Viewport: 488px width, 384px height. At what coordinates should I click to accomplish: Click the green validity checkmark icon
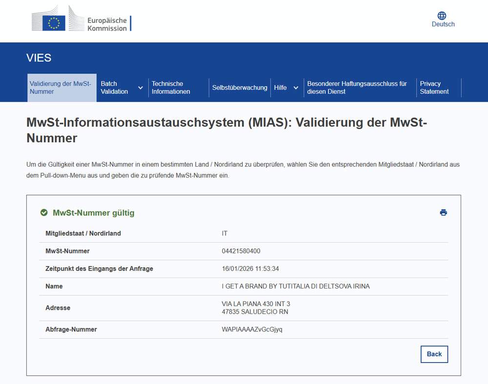tap(44, 212)
